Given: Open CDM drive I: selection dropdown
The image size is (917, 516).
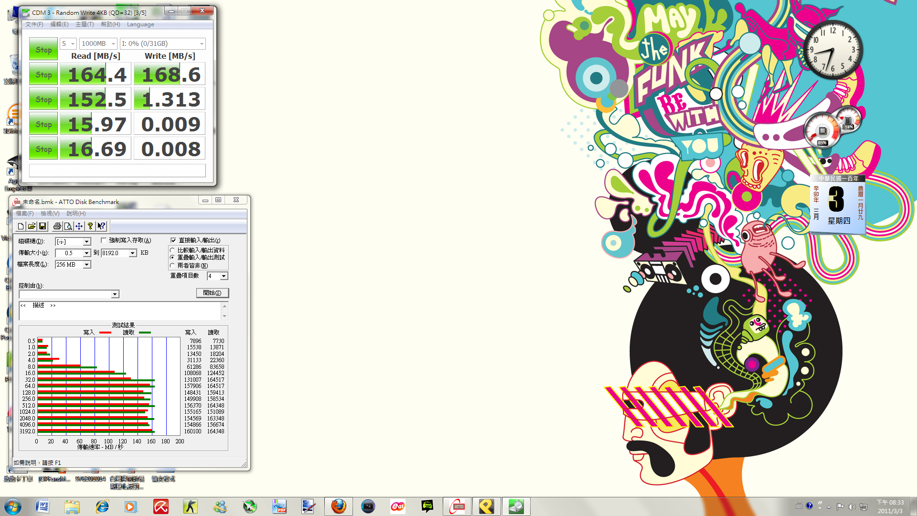Looking at the screenshot, I should 162,43.
